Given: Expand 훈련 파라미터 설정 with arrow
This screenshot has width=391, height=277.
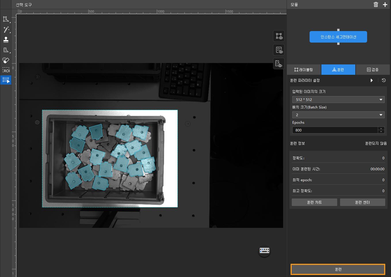Looking at the screenshot, I should point(372,80).
